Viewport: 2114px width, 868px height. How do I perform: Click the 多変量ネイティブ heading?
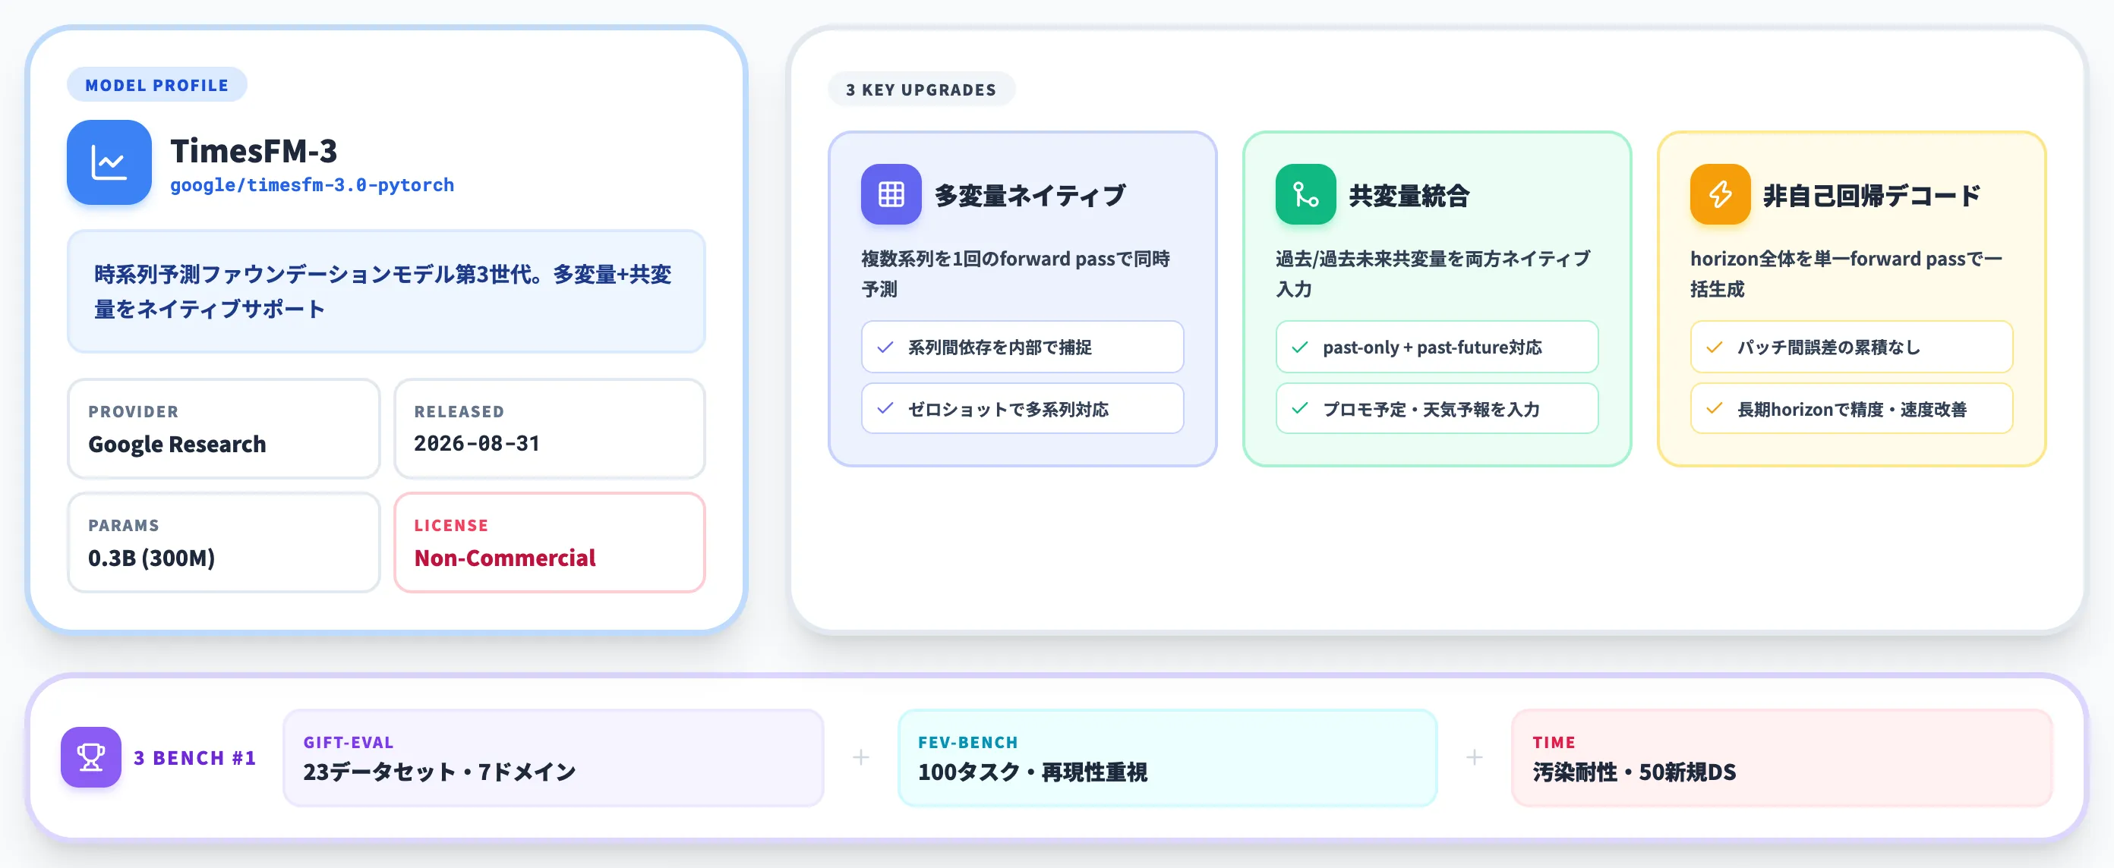(x=1030, y=195)
